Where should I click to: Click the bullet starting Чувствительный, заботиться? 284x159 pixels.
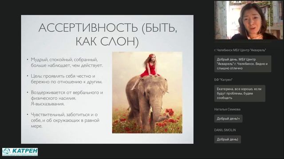[x=63, y=120]
